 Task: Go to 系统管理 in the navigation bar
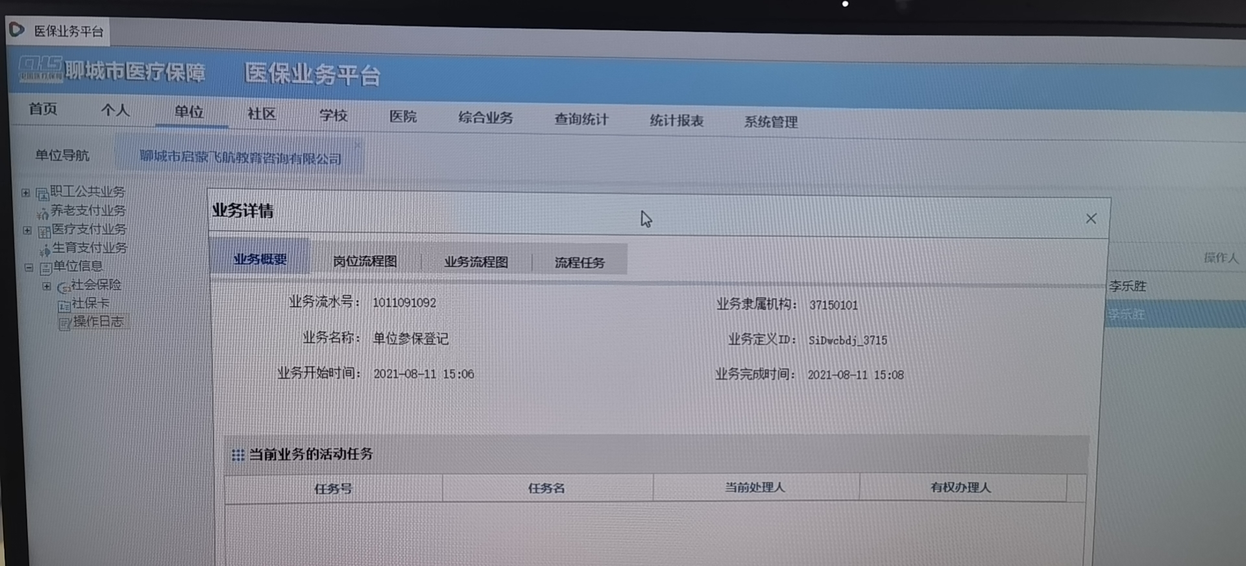tap(770, 122)
